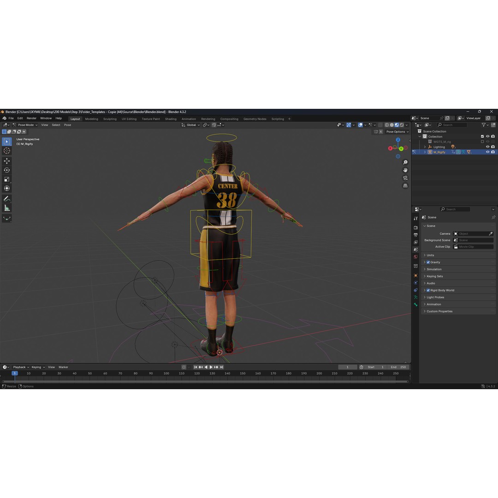Toggle X-axis mirror pose button
The height and width of the screenshot is (498, 498).
(x=381, y=131)
